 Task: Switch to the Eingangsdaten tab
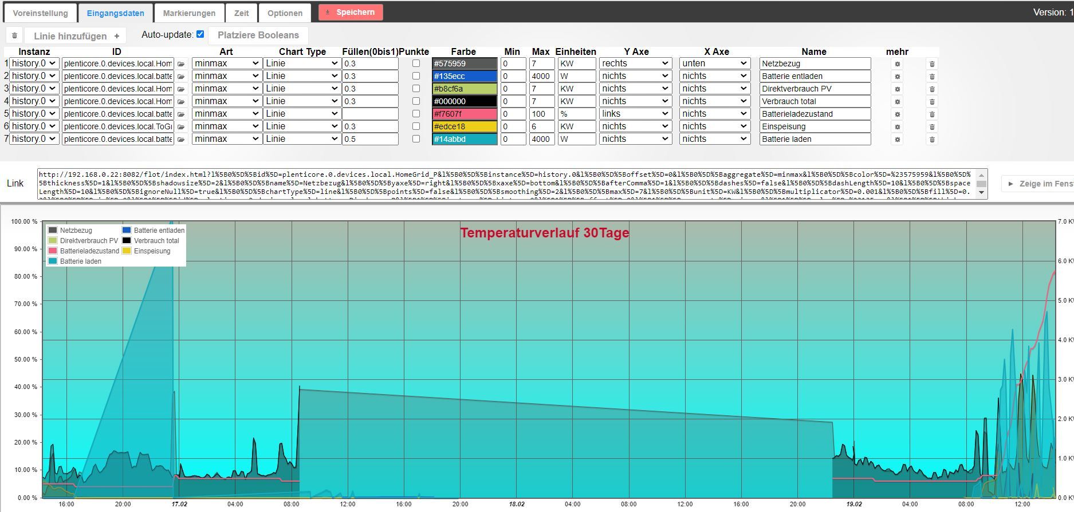click(115, 13)
